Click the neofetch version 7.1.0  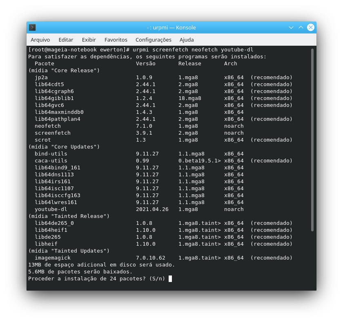pos(144,126)
